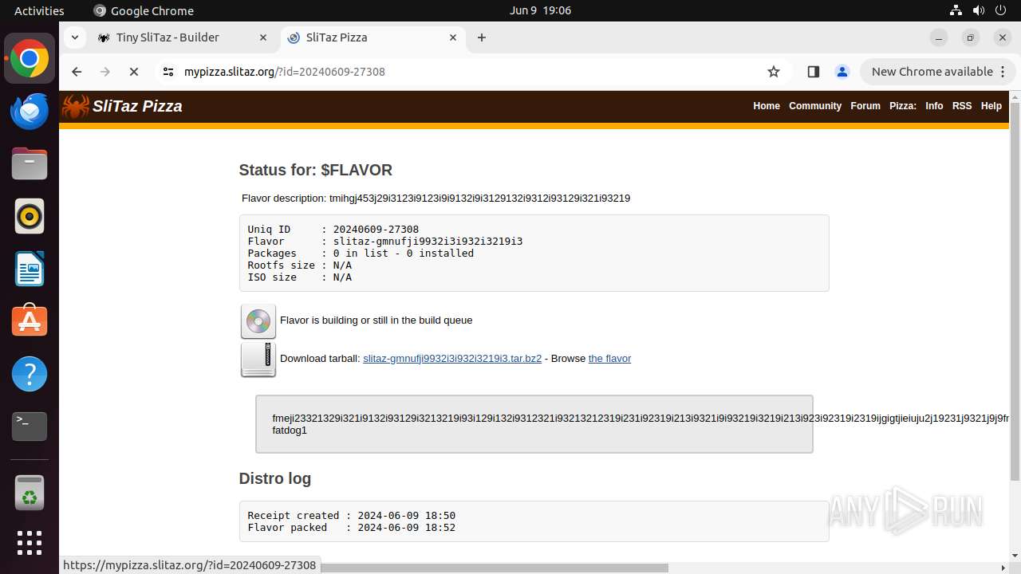This screenshot has height=574, width=1021.
Task: Open the power menu in the top bar
Action: coord(1001,10)
